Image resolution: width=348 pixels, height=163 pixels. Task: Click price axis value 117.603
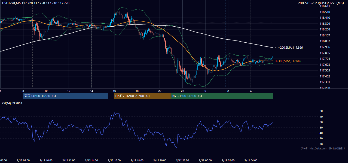[x=325, y=65]
